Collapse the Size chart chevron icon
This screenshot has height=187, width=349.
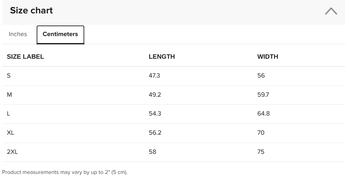331,11
